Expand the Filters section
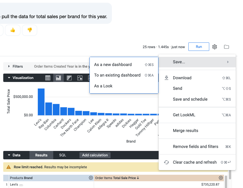The image size is (243, 188). [x=9, y=66]
